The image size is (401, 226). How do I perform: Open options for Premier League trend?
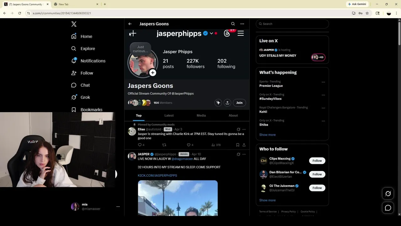(323, 82)
